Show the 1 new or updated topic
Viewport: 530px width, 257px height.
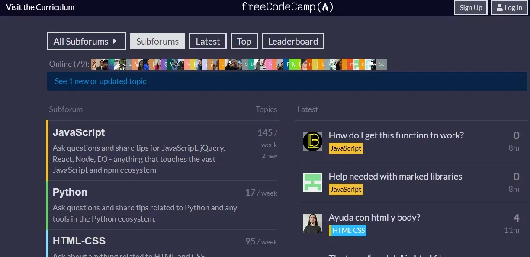coord(100,81)
